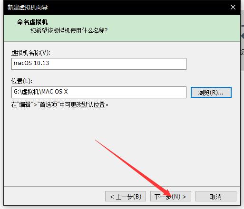The width and height of the screenshot is (244, 209).
Task: Click the default location hint about 首选项
Action: click(60, 104)
